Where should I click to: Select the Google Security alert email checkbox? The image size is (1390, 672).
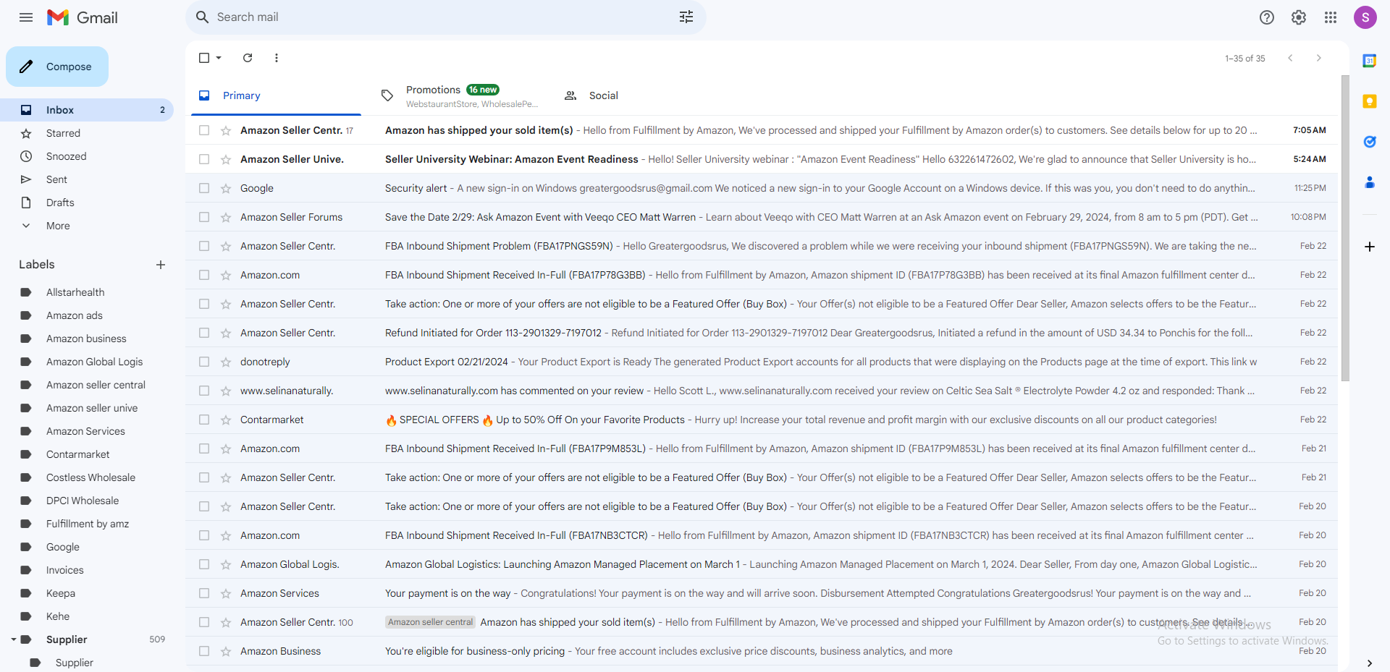(x=204, y=188)
